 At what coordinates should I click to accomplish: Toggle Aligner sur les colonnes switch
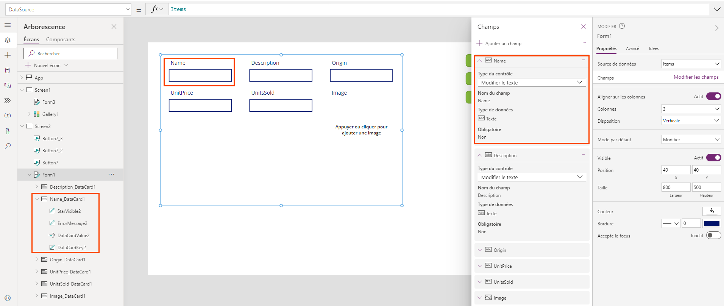point(713,96)
